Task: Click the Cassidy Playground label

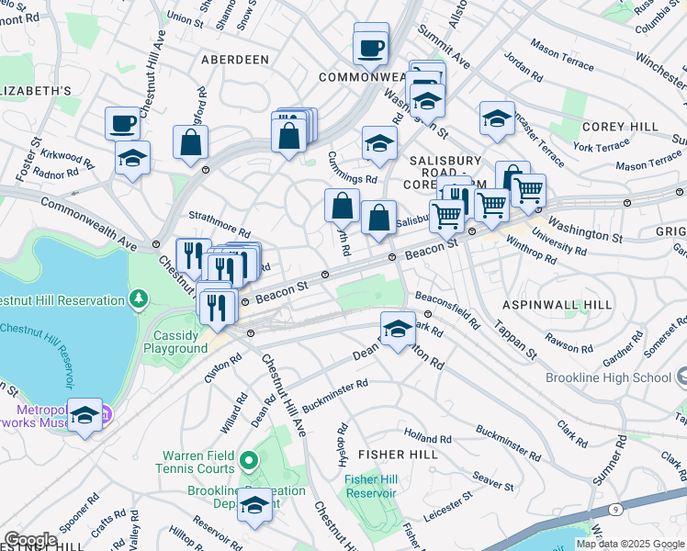Action: pos(175,342)
